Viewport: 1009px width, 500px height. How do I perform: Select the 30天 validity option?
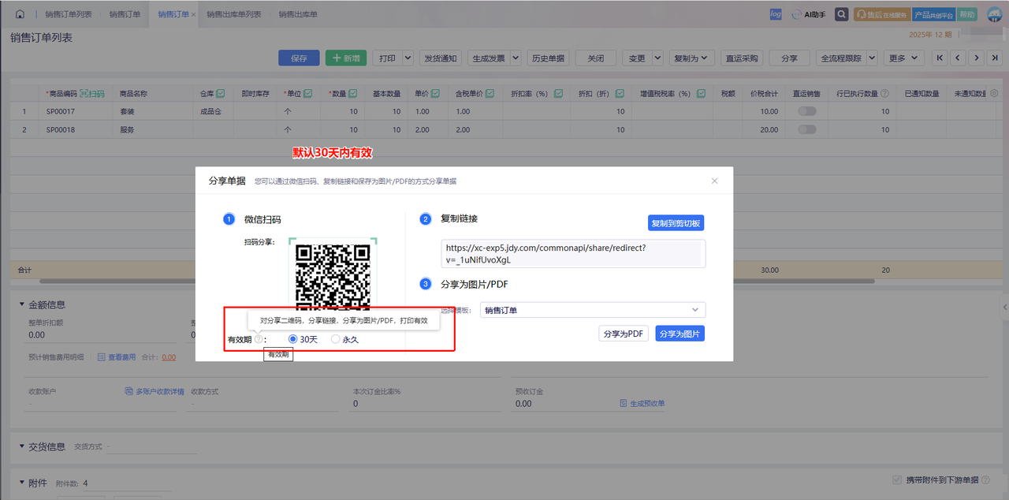303,339
